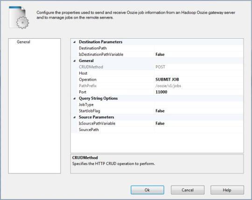This screenshot has width=252, height=200.
Task: Click the DestinationPath value field
Action: (199, 48)
